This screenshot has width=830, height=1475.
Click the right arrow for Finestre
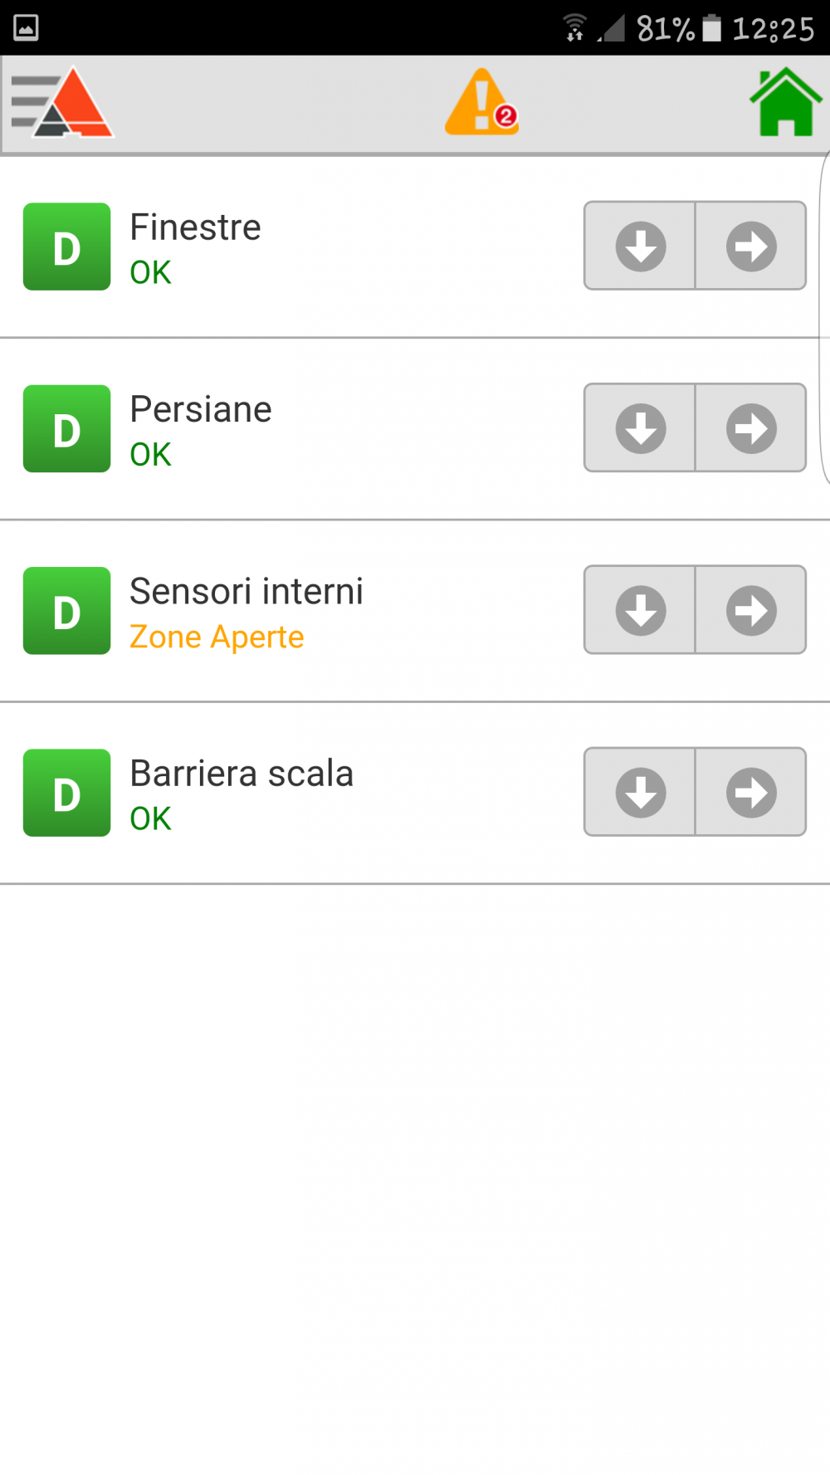pyautogui.click(x=751, y=246)
